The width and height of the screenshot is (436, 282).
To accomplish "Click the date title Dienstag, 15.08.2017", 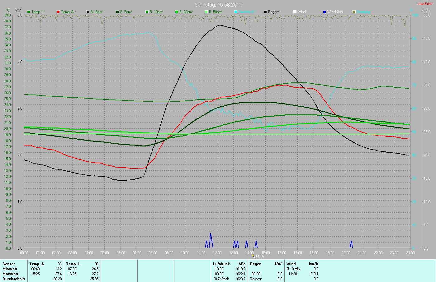I will [x=218, y=5].
